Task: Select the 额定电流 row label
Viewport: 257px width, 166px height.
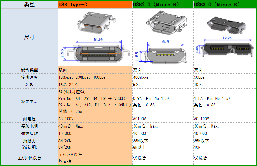Action: [x=29, y=101]
